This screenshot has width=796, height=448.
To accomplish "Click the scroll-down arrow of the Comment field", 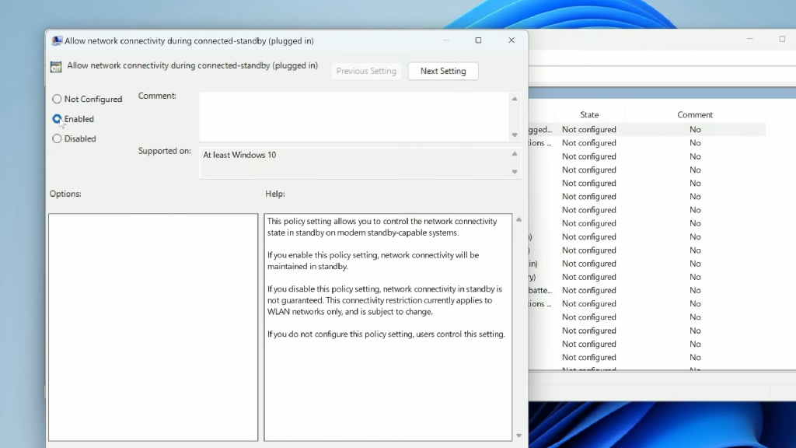I will pos(515,134).
